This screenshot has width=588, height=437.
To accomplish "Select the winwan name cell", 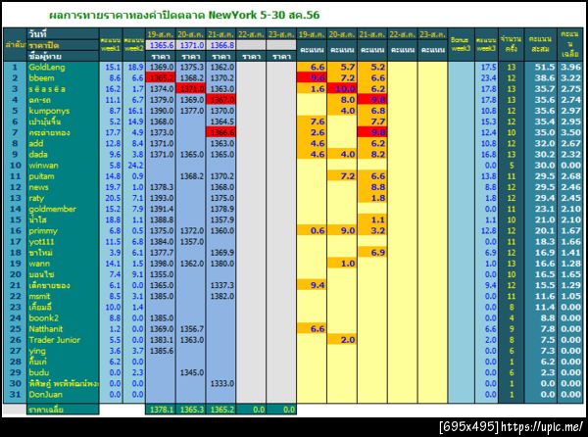I will 63,166.
